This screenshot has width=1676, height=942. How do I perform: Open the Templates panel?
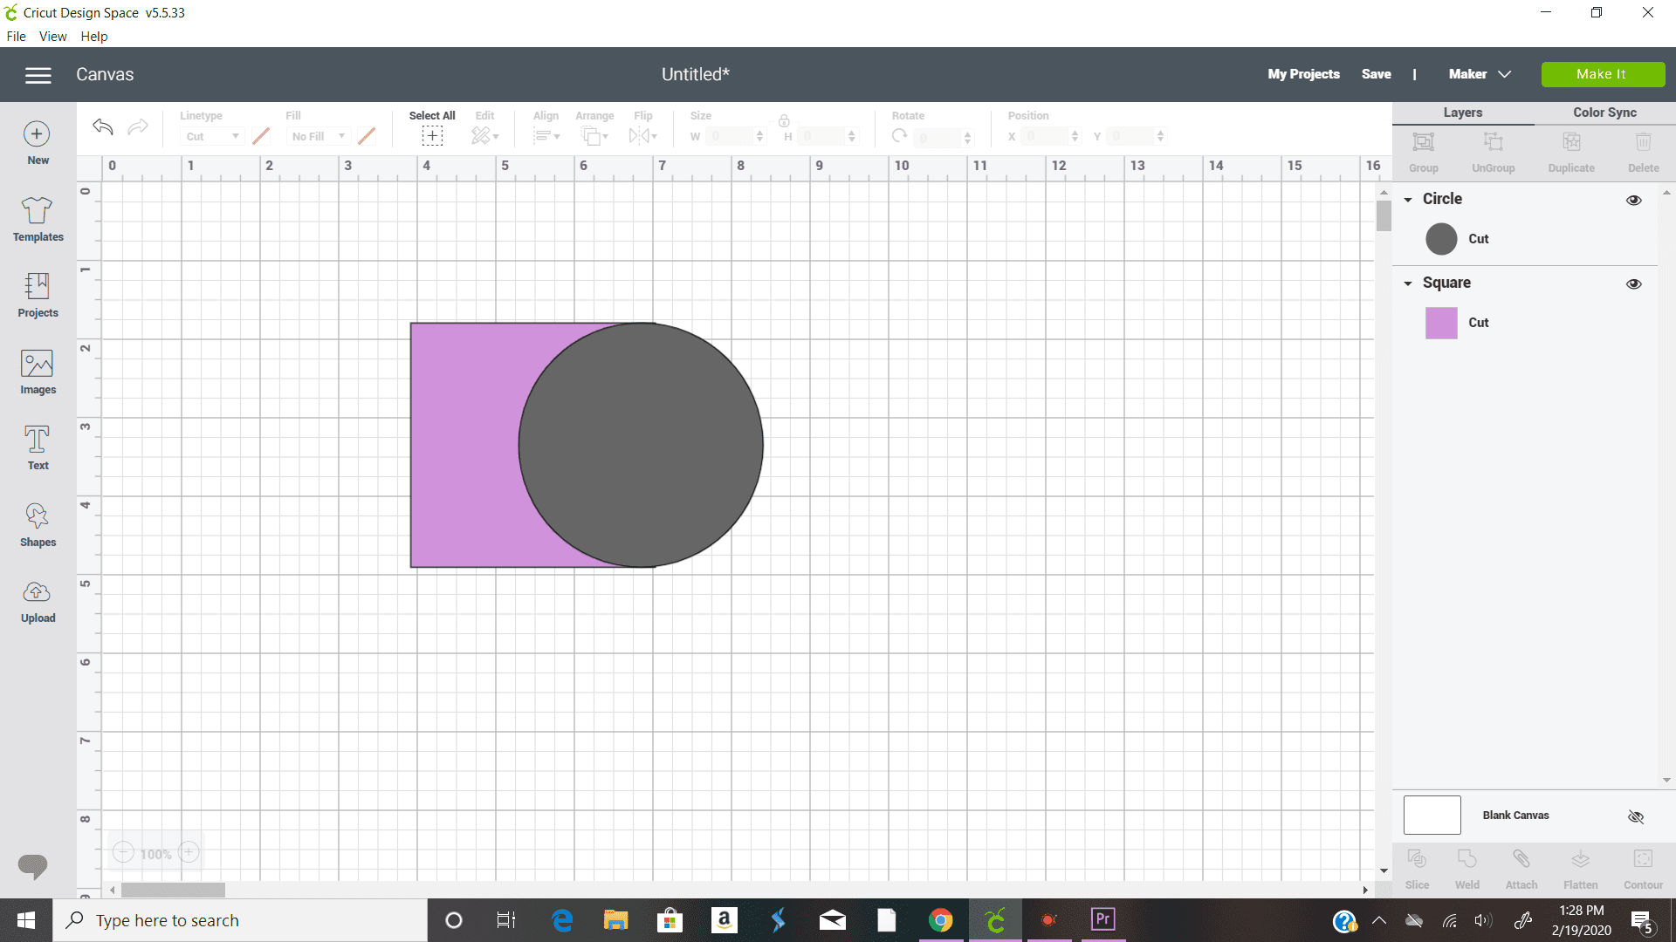[x=38, y=219]
